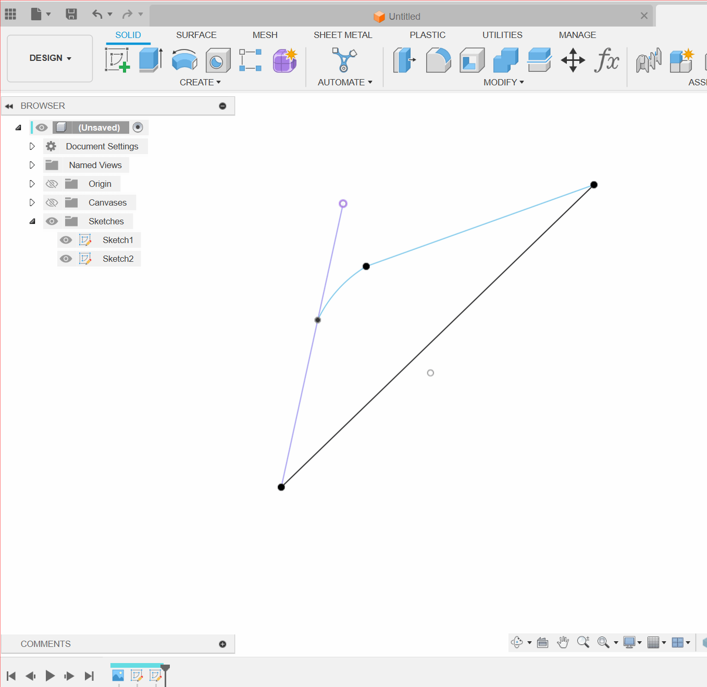The height and width of the screenshot is (687, 707).
Task: Open the COMMENTS panel
Action: coord(45,644)
